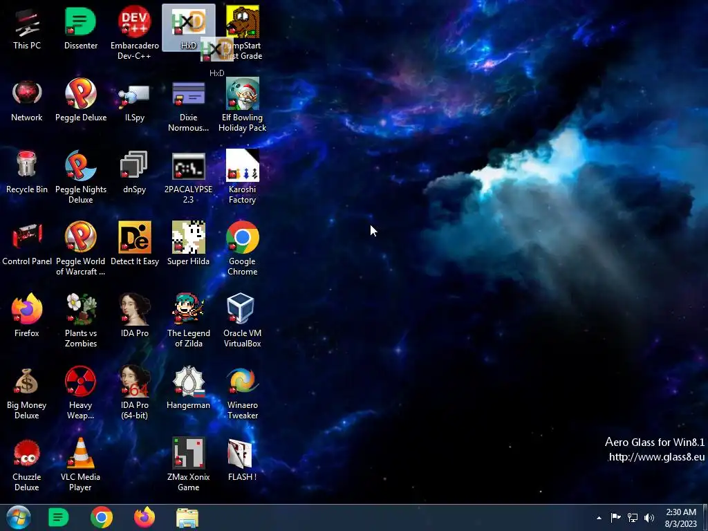This screenshot has height=531, width=708.
Task: Click the Dixie Normous shortcut icon
Action: [188, 105]
